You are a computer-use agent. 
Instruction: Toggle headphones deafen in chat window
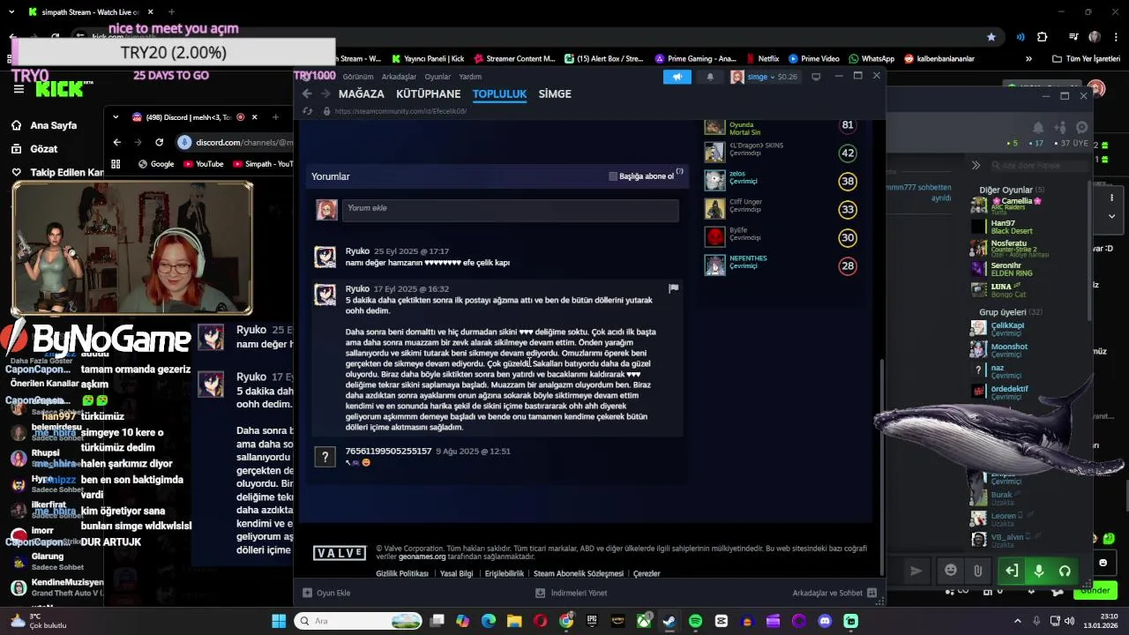(1065, 571)
